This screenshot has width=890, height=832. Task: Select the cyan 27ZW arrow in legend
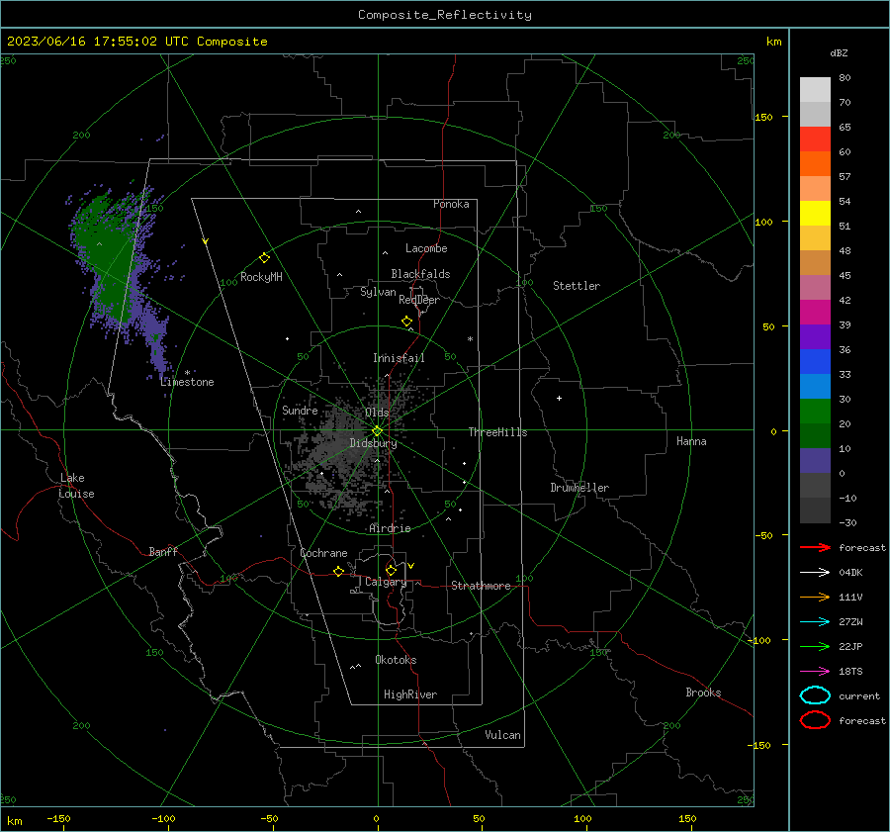tap(815, 622)
